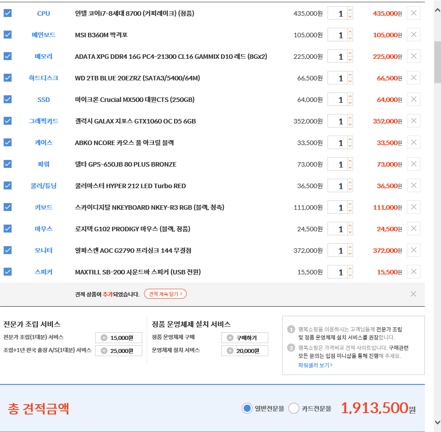The image size is (441, 432).
Task: Dismiss the 견적 상품이 추가되었습니다 notice
Action: [413, 294]
